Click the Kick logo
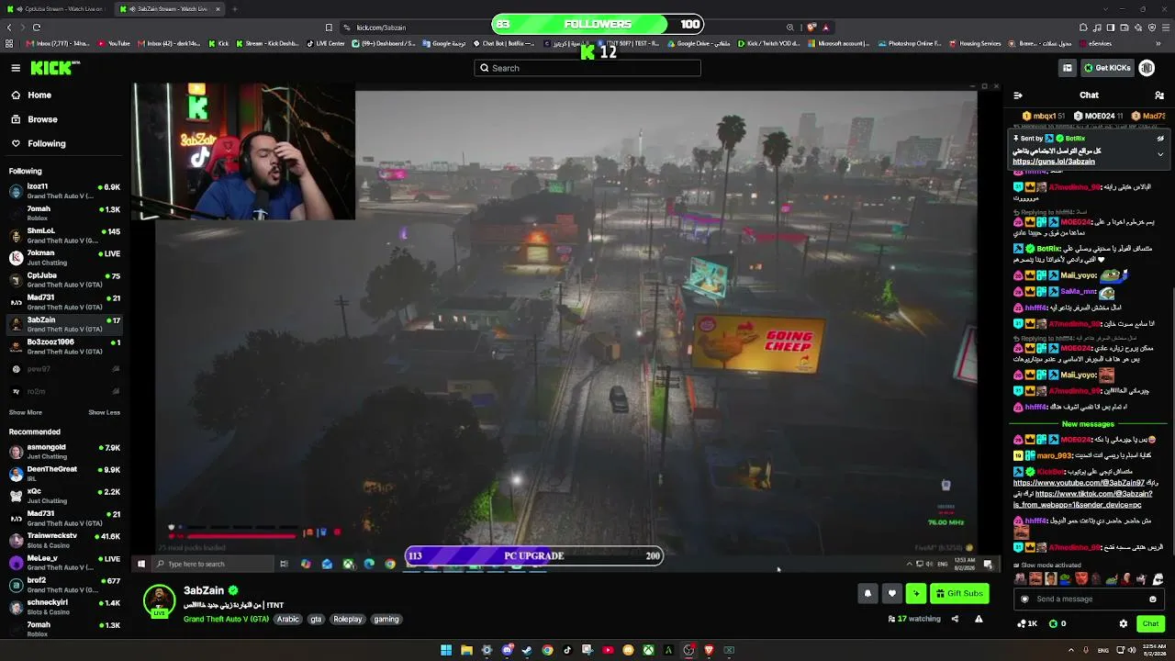The width and height of the screenshot is (1175, 661). point(55,68)
